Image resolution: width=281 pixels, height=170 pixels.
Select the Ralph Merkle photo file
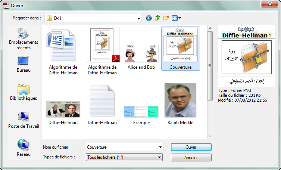[x=180, y=104]
